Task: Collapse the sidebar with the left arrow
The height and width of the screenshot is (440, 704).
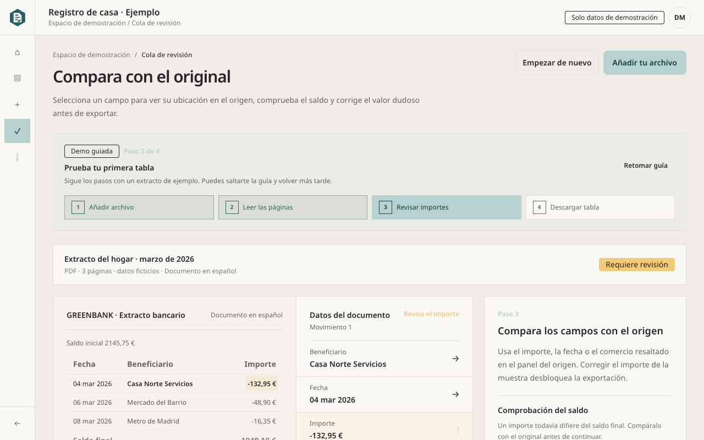Action: pyautogui.click(x=18, y=424)
